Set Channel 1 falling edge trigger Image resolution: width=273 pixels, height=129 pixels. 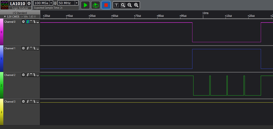pyautogui.click(x=34, y=48)
